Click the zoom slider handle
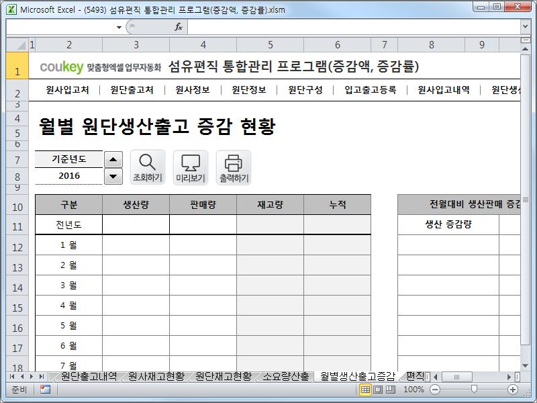537x403 pixels. (x=474, y=390)
